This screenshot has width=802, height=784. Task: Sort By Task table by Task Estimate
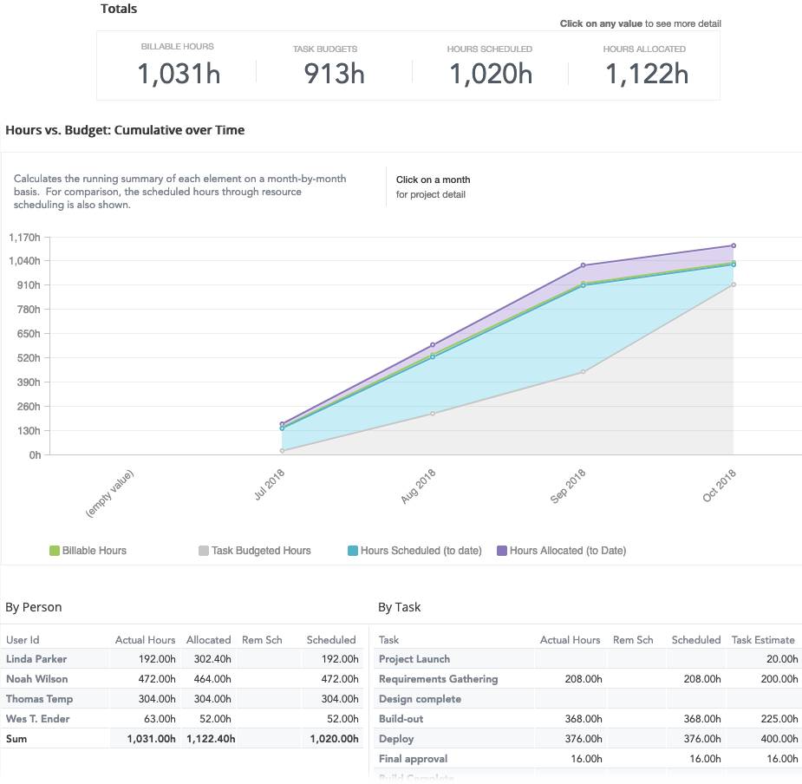[x=764, y=640]
